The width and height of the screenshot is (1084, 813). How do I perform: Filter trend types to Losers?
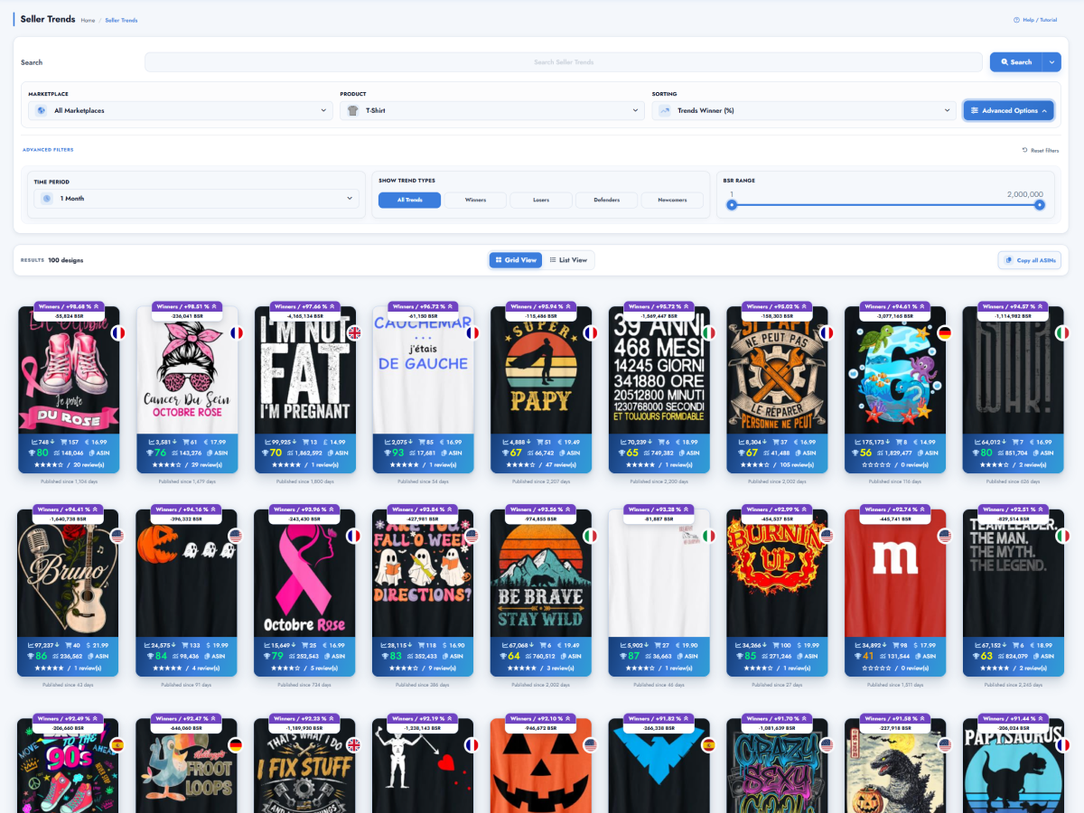coord(541,200)
